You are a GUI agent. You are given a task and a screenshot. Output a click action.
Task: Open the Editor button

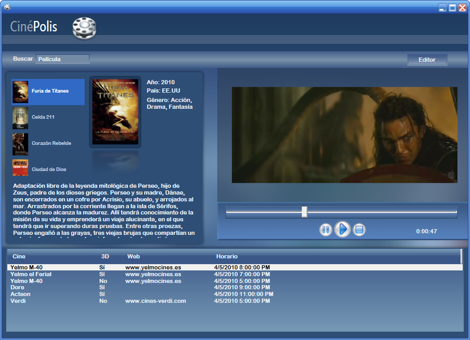point(427,60)
